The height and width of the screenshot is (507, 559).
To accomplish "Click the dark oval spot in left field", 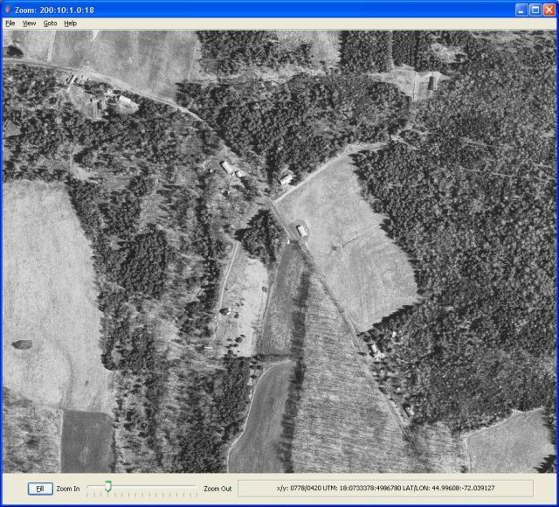I will [23, 344].
